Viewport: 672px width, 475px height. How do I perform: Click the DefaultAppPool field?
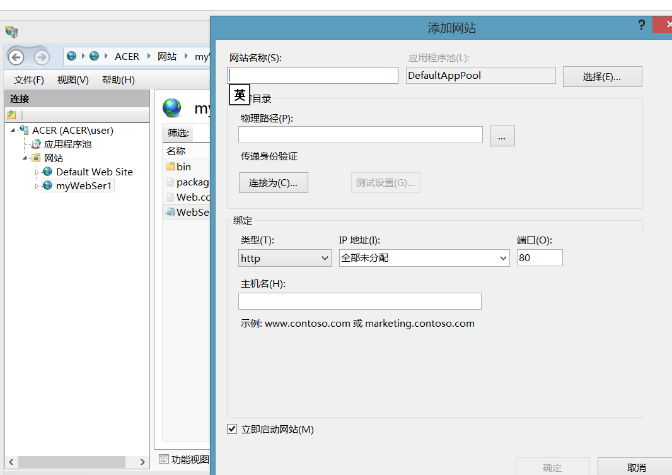pos(480,76)
